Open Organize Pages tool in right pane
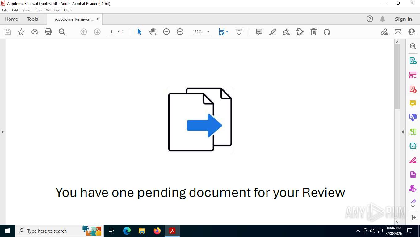The width and height of the screenshot is (420, 237). click(x=413, y=75)
